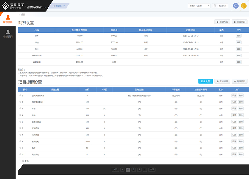Screen dimensions: 249x179
Task: Go to next page using right arrow
Action: pos(145,169)
